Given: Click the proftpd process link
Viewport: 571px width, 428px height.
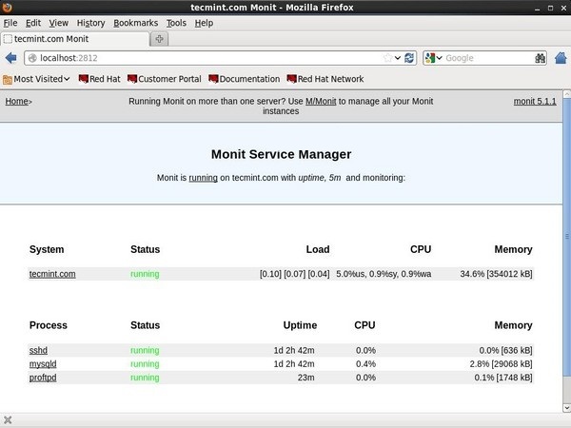Looking at the screenshot, I should [43, 378].
